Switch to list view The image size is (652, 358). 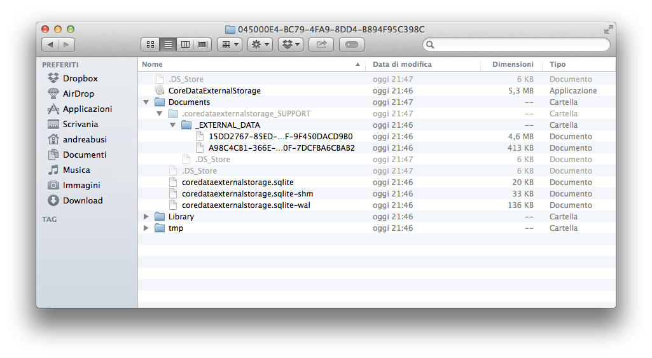pos(168,45)
